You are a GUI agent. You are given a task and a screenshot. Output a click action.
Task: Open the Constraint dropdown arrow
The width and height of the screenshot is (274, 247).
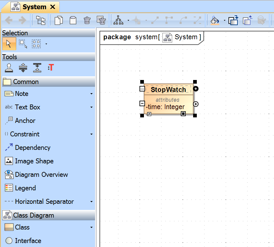(91, 135)
